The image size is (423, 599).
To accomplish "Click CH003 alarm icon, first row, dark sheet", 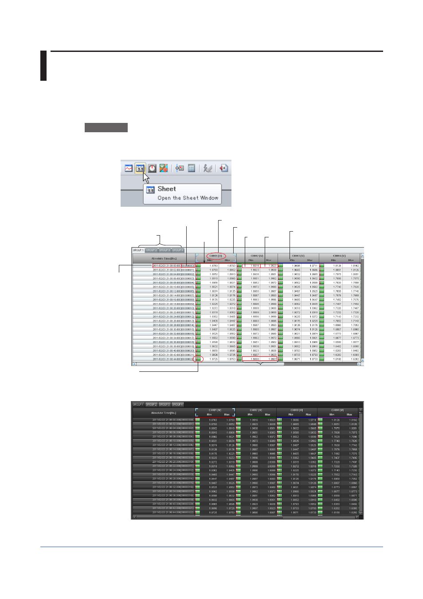I will point(279,420).
